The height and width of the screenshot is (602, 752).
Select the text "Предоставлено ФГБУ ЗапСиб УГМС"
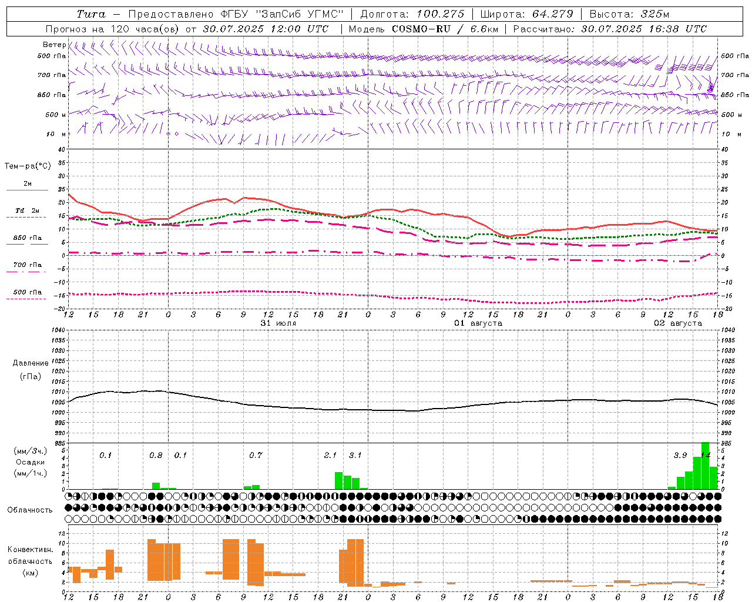tap(236, 14)
